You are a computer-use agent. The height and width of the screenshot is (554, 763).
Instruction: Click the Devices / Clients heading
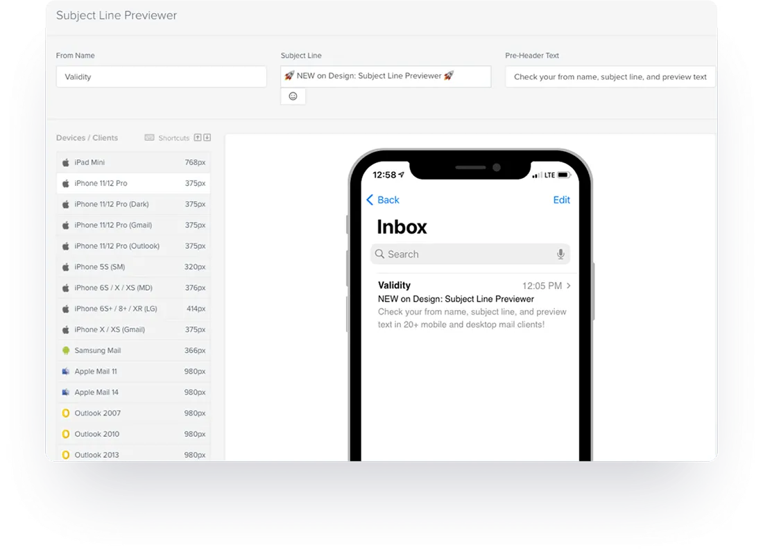87,138
